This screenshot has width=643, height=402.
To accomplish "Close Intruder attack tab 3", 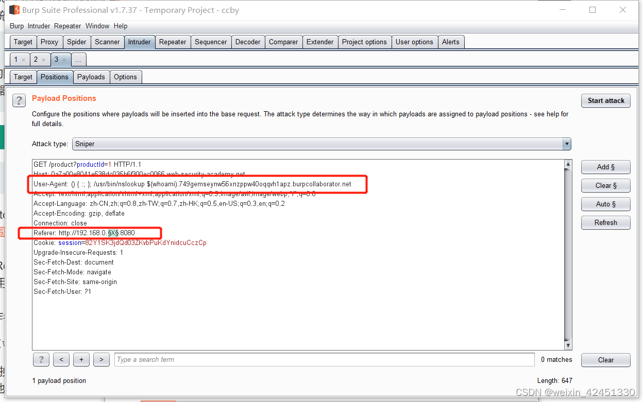I will click(64, 60).
